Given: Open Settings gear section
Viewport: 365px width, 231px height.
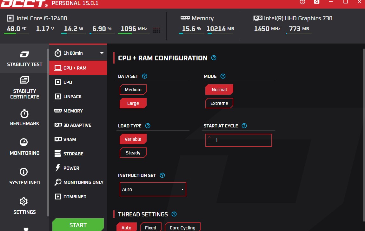Looking at the screenshot, I should click(x=24, y=206).
